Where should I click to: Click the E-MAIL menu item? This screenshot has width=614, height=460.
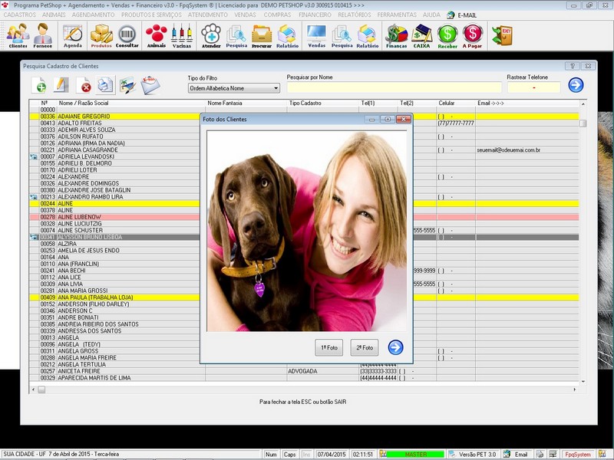462,15
